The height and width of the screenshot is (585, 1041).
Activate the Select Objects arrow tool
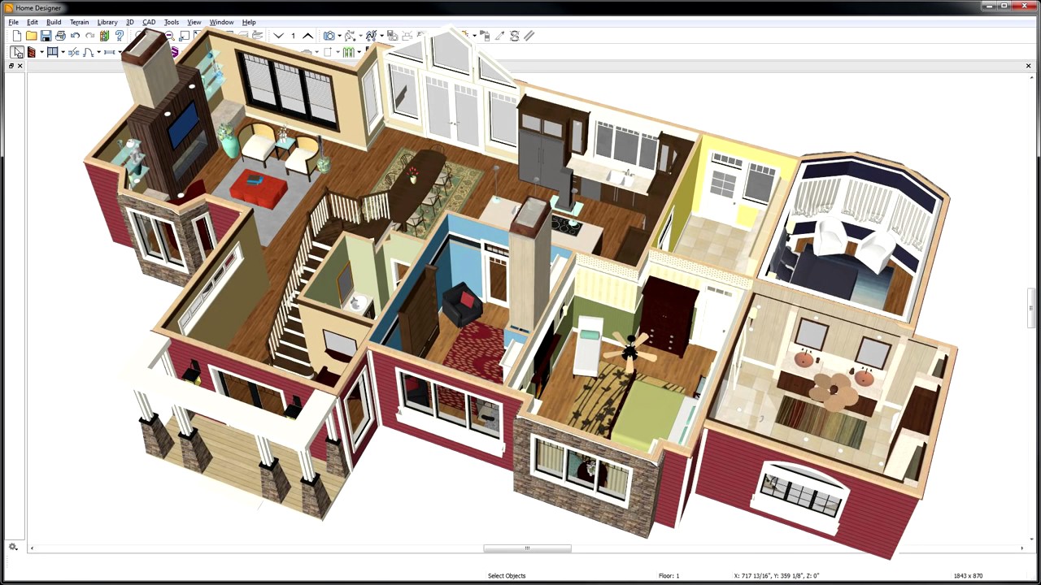point(17,52)
